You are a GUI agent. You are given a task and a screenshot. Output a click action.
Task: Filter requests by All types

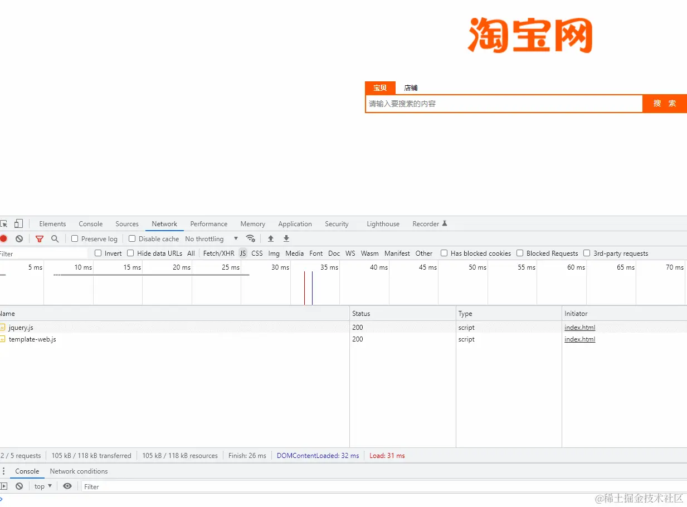(x=191, y=253)
